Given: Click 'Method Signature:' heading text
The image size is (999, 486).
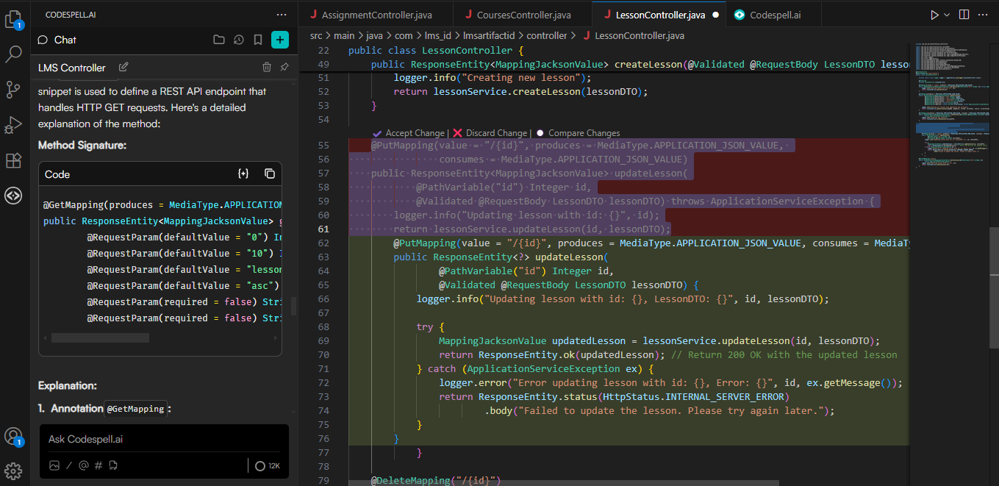Looking at the screenshot, I should [82, 146].
